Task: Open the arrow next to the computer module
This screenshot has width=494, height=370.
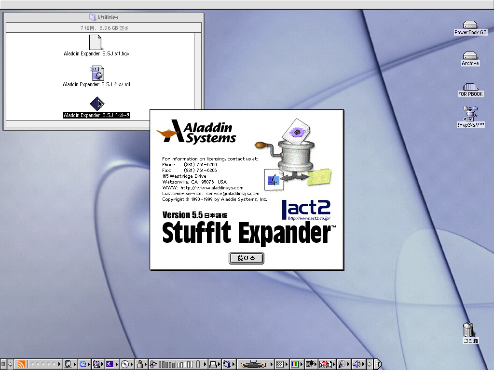Action: 75,364
